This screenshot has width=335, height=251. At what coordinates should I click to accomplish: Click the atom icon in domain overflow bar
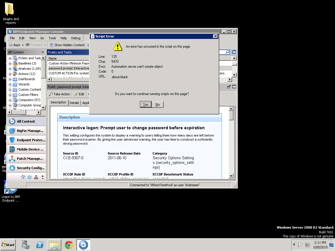30,177
